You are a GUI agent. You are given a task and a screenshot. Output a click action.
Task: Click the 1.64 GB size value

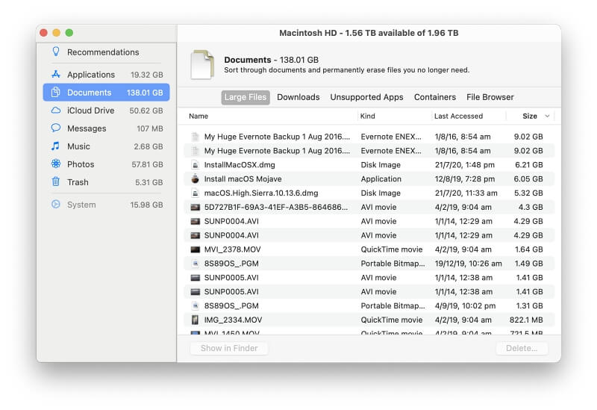(x=528, y=249)
